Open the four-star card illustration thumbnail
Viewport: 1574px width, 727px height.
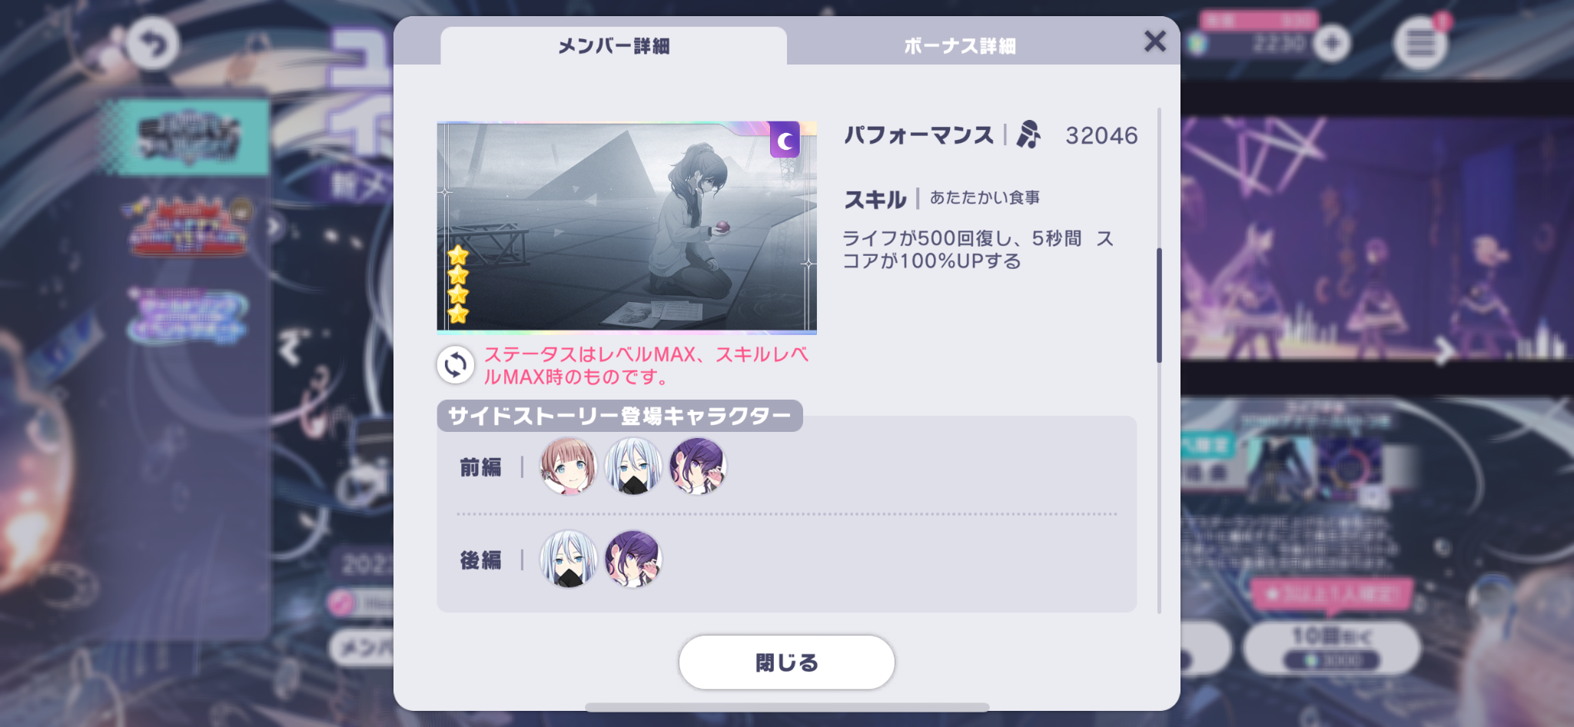point(626,227)
